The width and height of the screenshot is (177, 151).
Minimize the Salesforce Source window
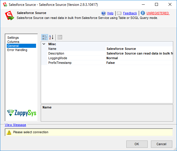click(x=143, y=4)
